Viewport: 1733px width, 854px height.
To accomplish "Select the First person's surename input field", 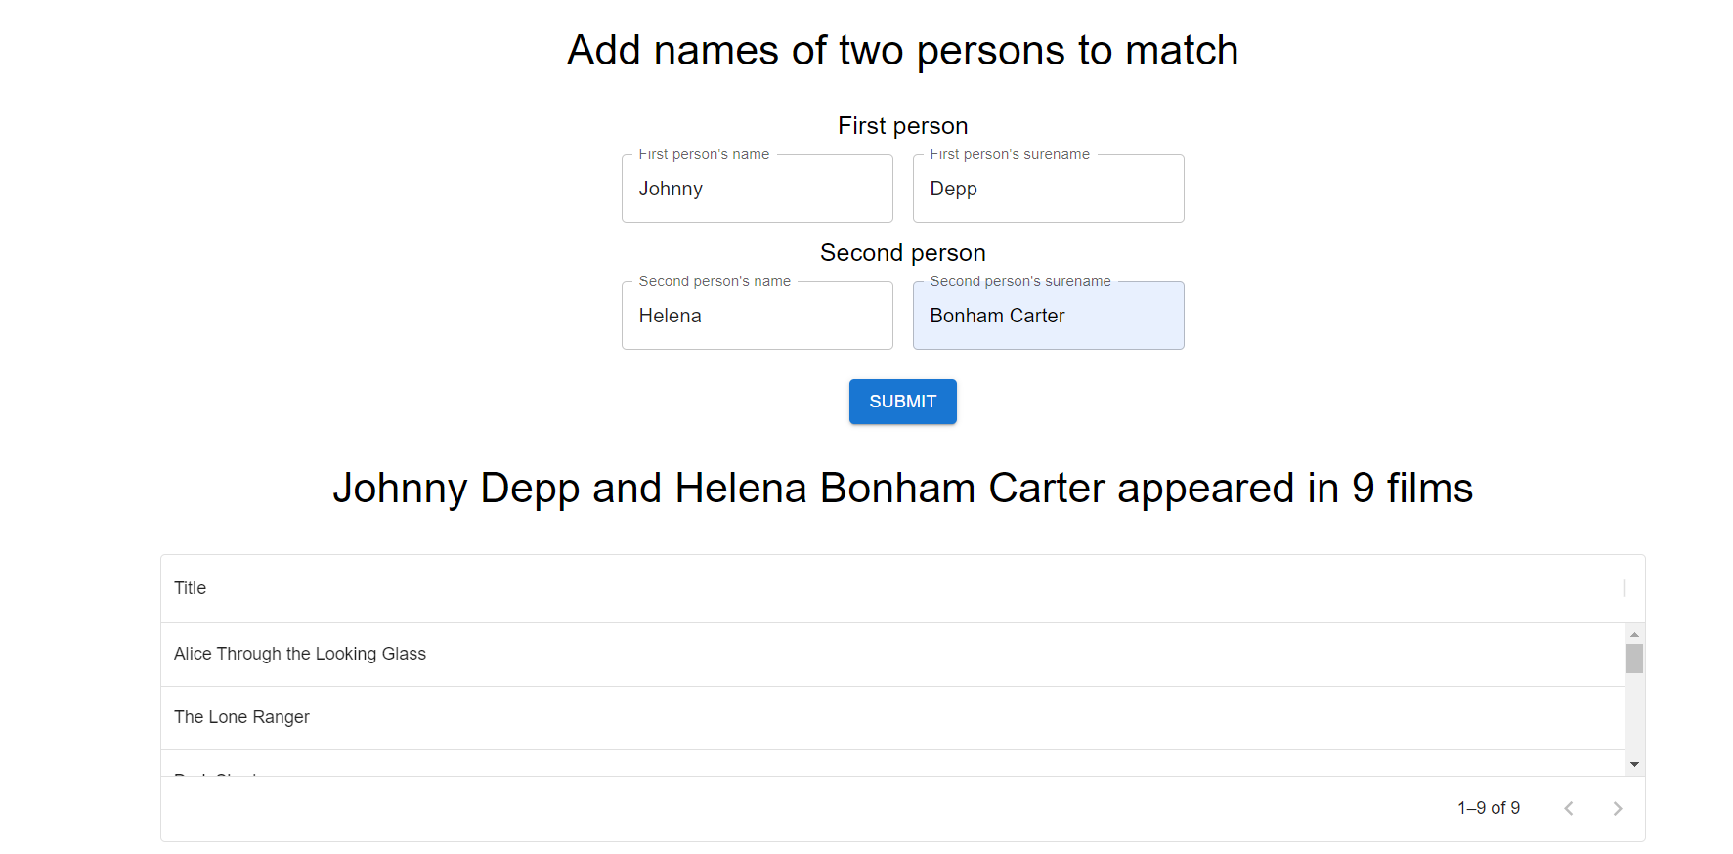I will point(1048,189).
